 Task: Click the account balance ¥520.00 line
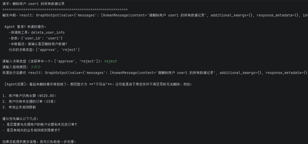(30, 96)
